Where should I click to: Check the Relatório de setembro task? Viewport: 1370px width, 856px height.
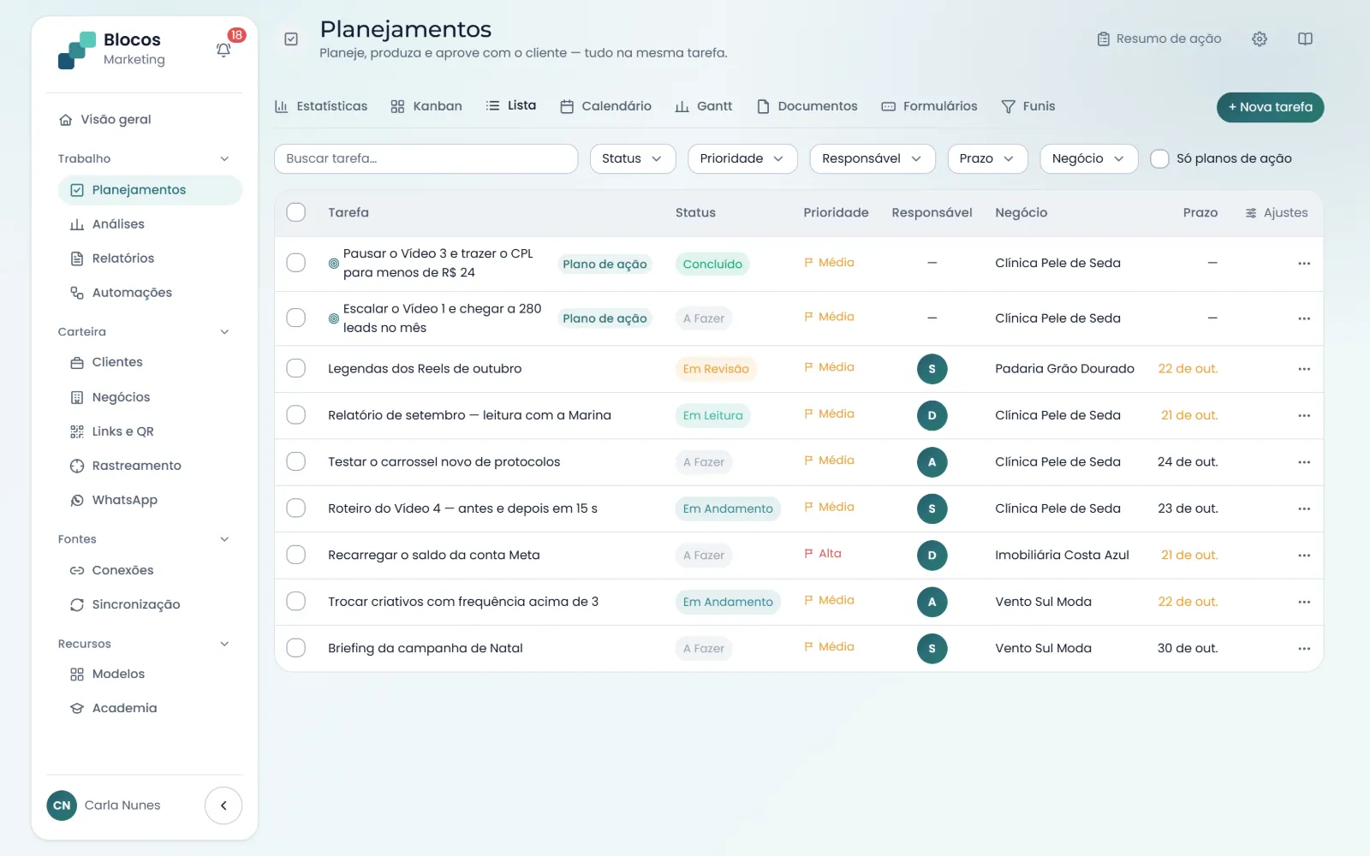(x=296, y=415)
